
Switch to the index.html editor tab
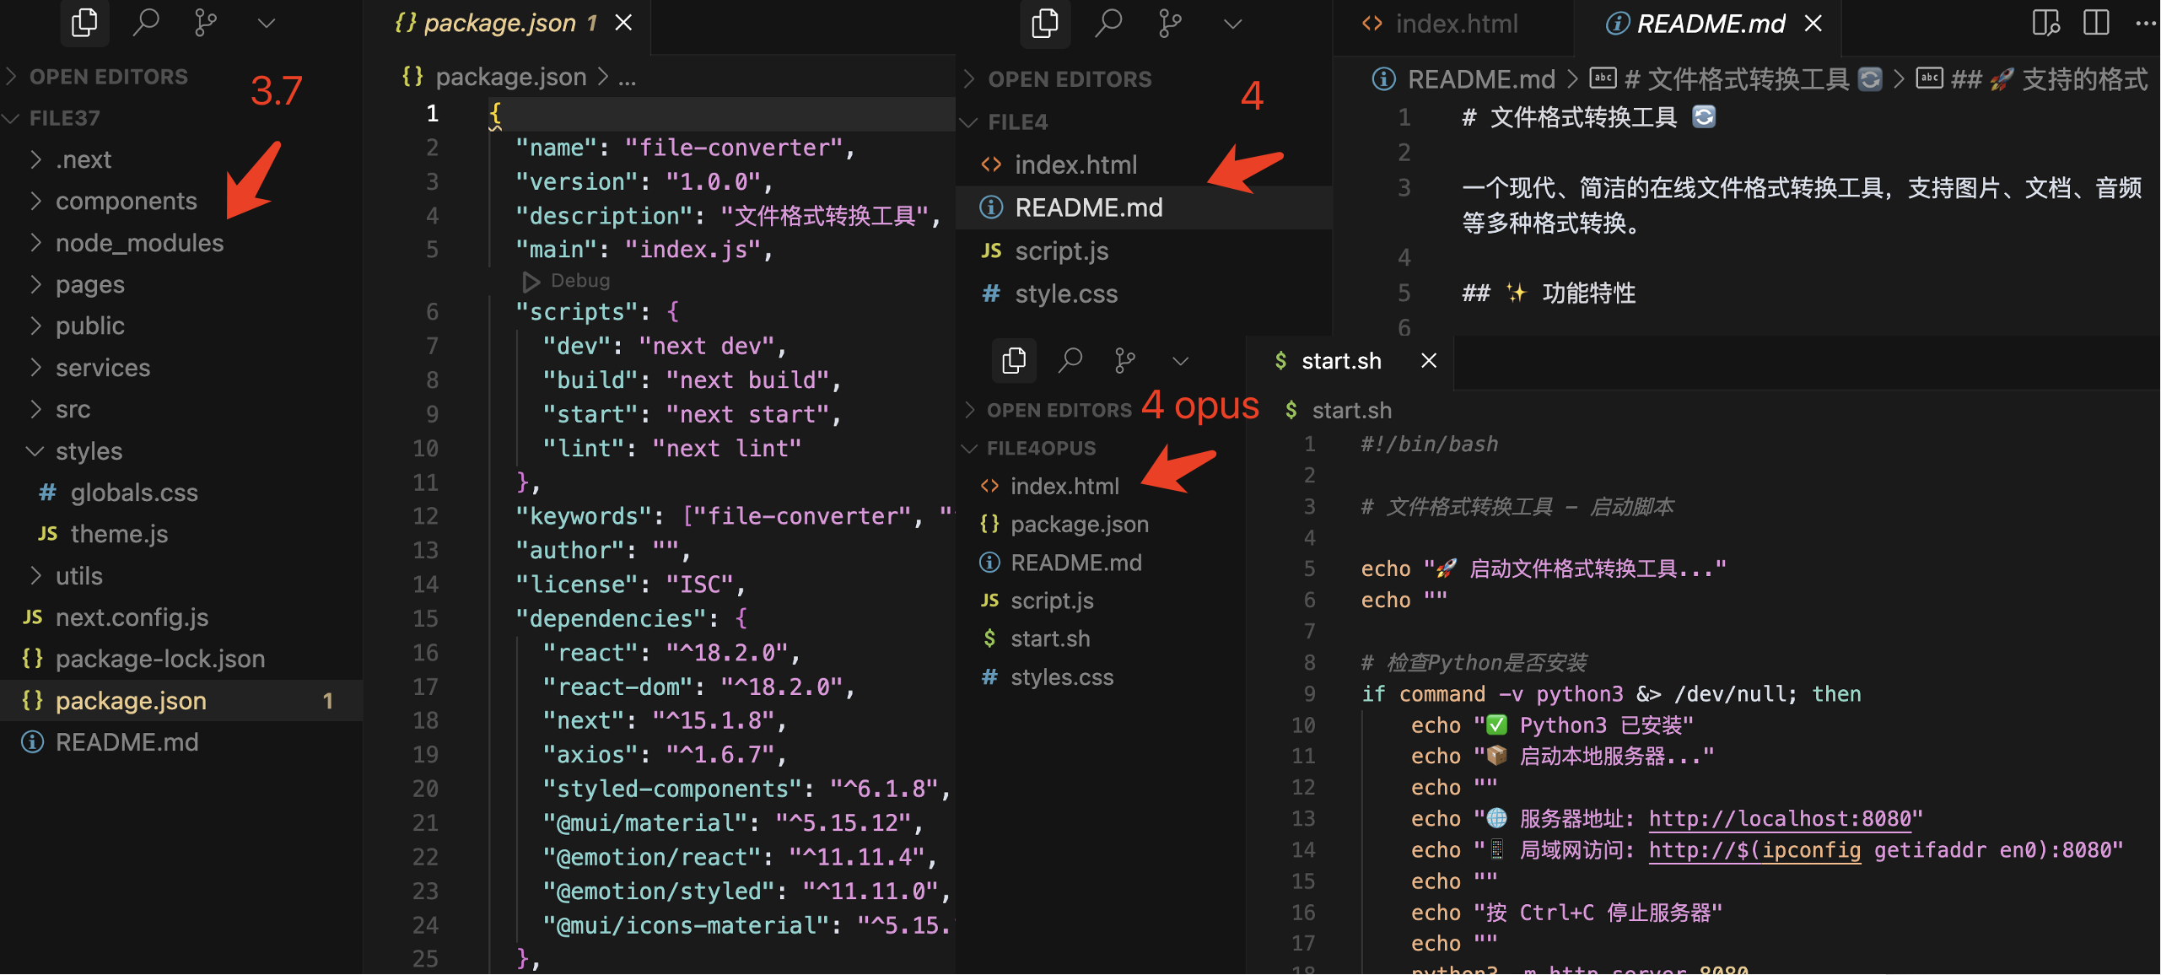pyautogui.click(x=1455, y=24)
